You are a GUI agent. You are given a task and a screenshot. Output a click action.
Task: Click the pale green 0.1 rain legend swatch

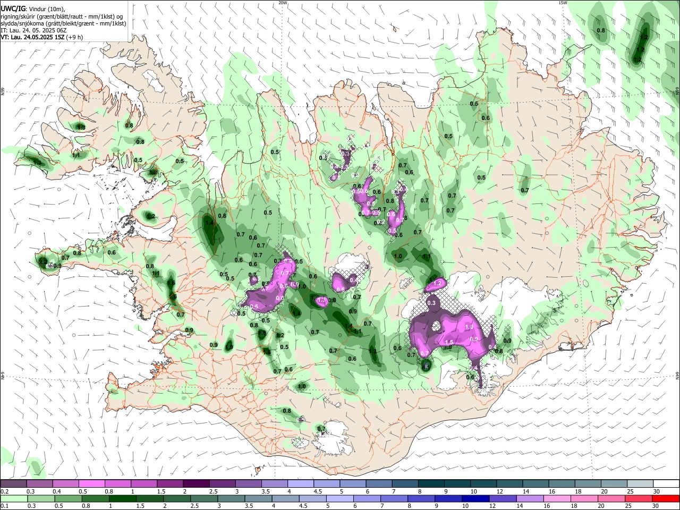pyautogui.click(x=13, y=498)
